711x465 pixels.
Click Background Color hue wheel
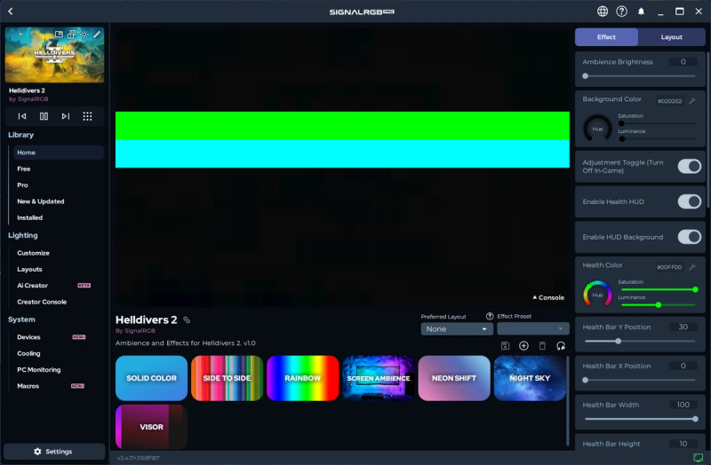click(597, 129)
